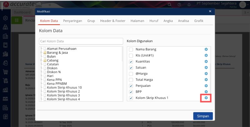
Task: Click the help question mark icon
Action: pyautogui.click(x=179, y=5)
